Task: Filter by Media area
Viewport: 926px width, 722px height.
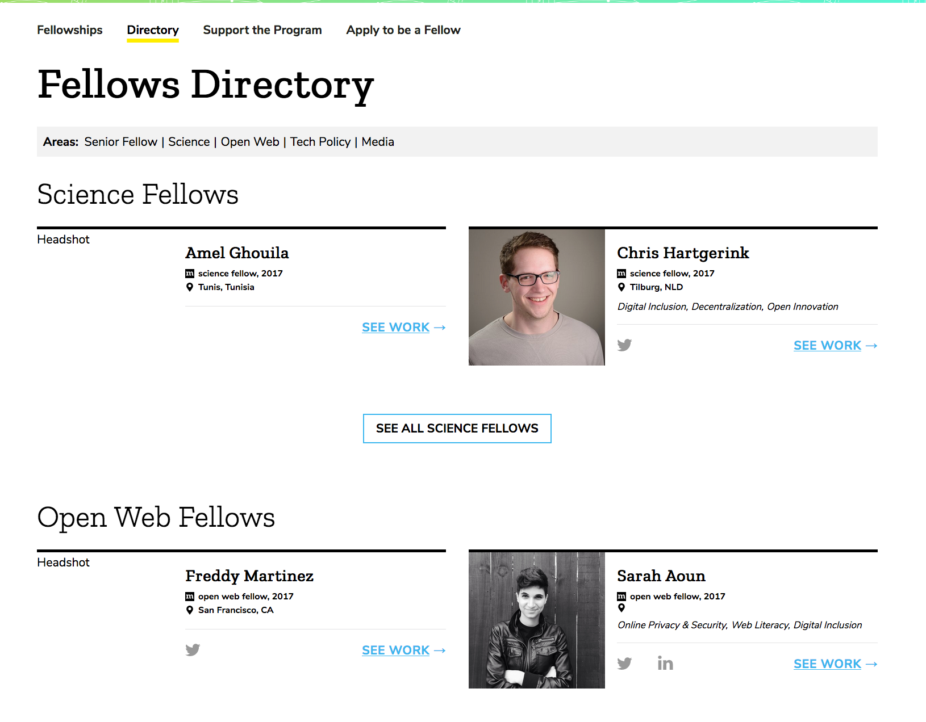Action: (x=378, y=142)
